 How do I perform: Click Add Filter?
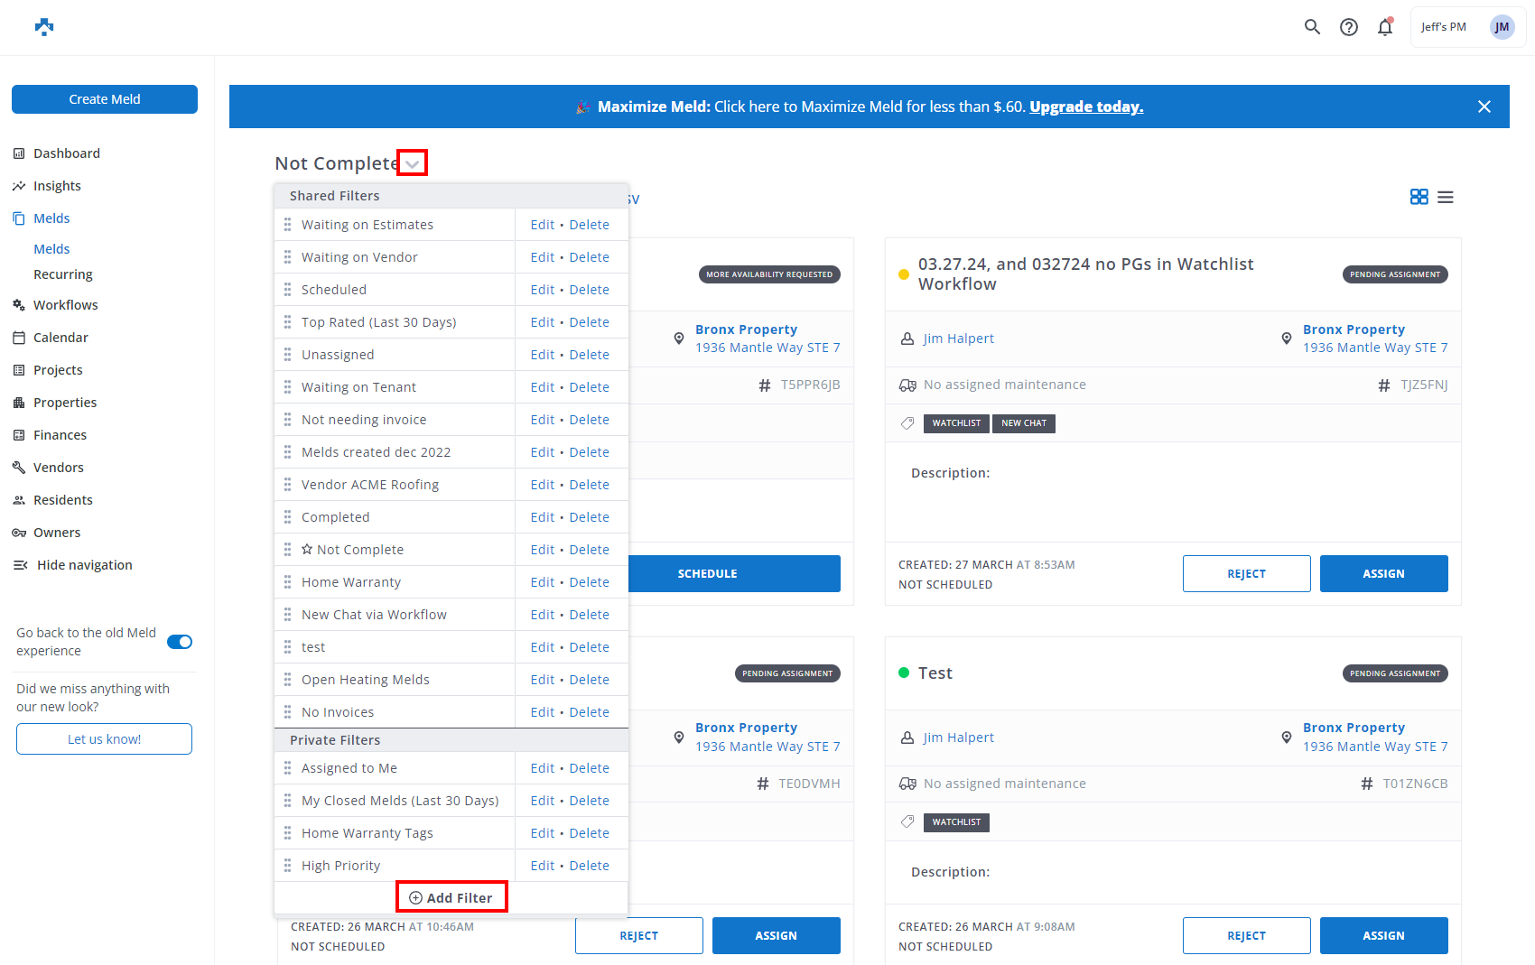pos(451,897)
